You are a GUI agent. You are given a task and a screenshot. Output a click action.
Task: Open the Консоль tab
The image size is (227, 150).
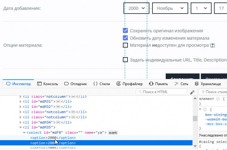click(48, 84)
